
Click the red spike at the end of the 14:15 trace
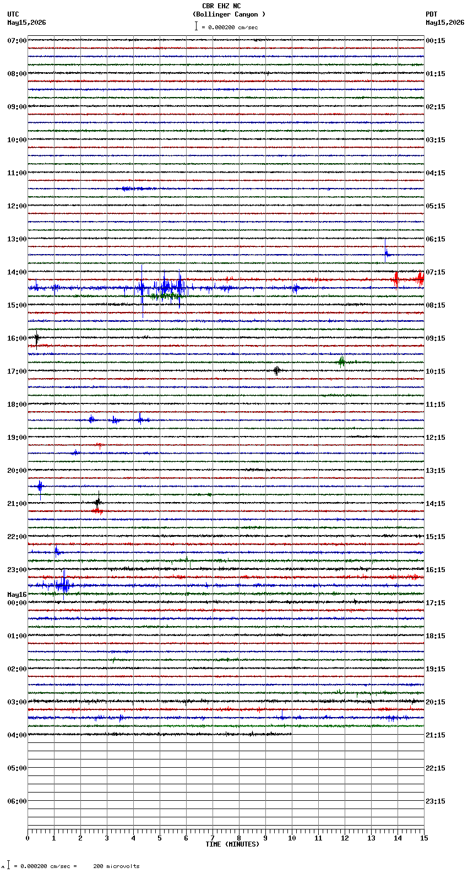[x=421, y=279]
